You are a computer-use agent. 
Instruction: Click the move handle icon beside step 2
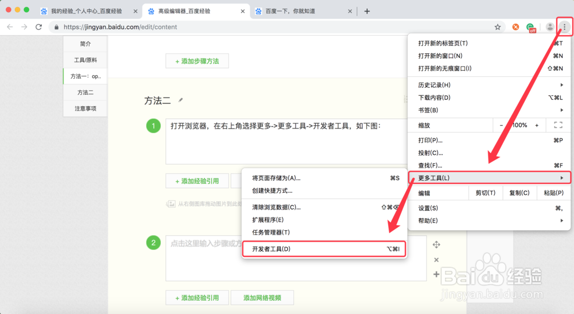coord(436,245)
